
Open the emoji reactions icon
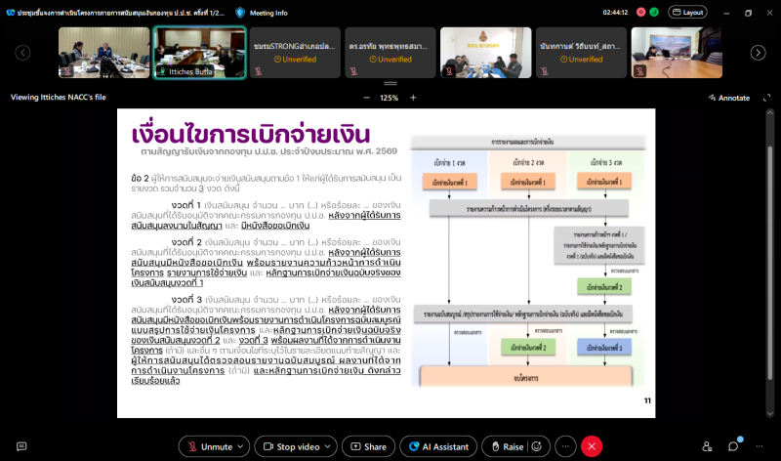536,446
